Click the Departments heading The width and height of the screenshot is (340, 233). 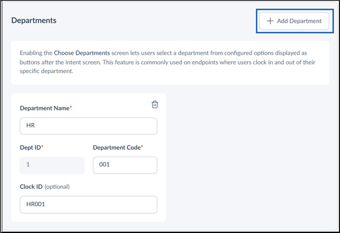[x=34, y=20]
